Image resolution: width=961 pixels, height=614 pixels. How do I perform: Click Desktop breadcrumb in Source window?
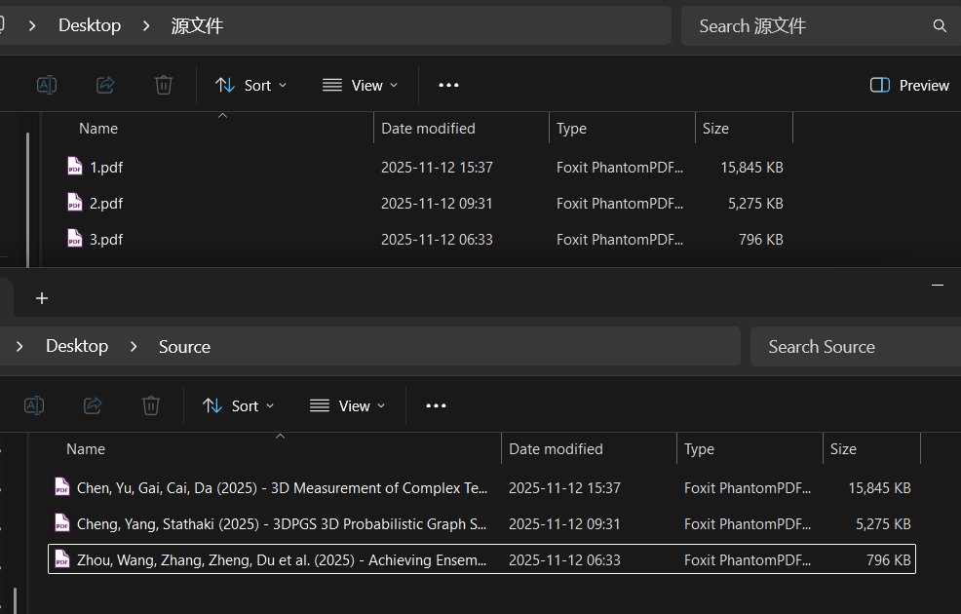point(77,346)
